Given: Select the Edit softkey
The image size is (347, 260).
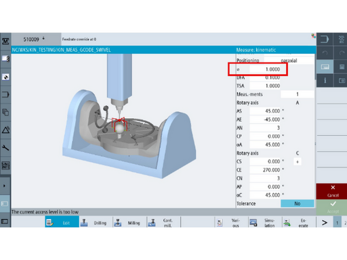Looking at the screenshot, I should point(62,222).
